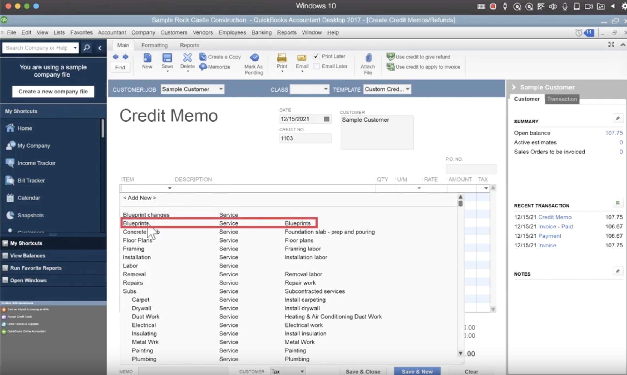Open Customer:Job dropdown
The width and height of the screenshot is (627, 375).
click(221, 89)
